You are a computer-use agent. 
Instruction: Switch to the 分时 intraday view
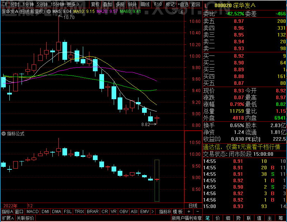pos(15,4)
